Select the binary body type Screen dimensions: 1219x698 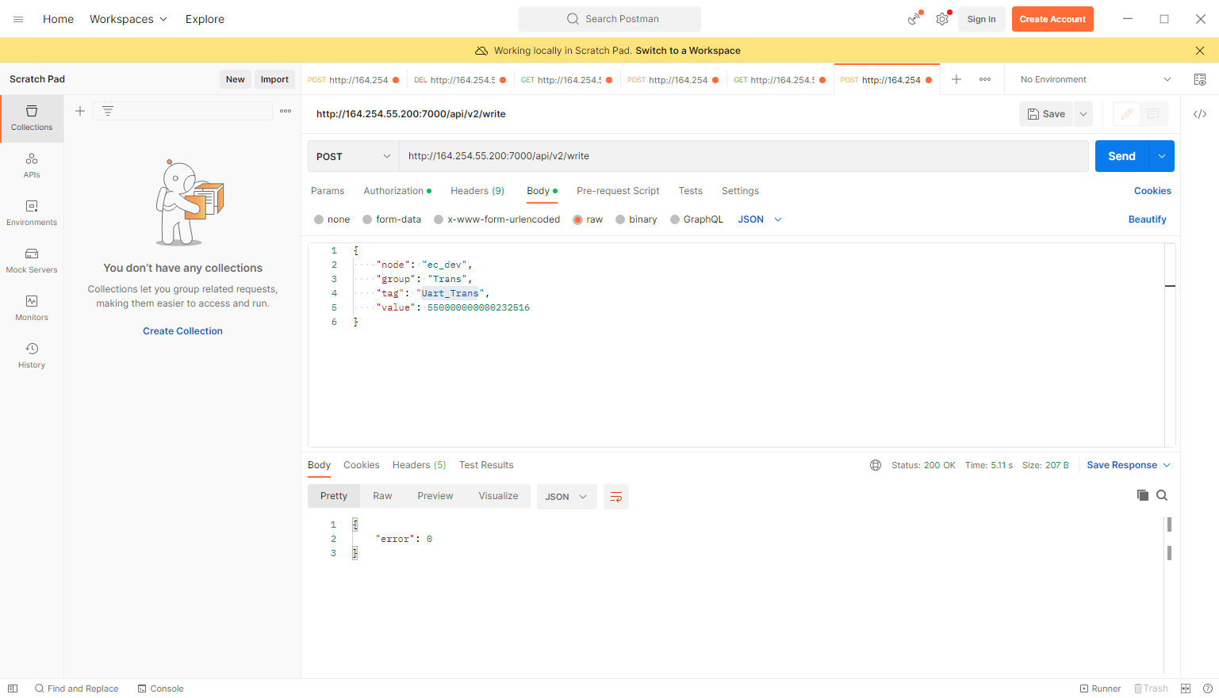[636, 219]
